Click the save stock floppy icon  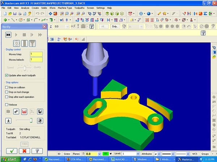point(40,112)
